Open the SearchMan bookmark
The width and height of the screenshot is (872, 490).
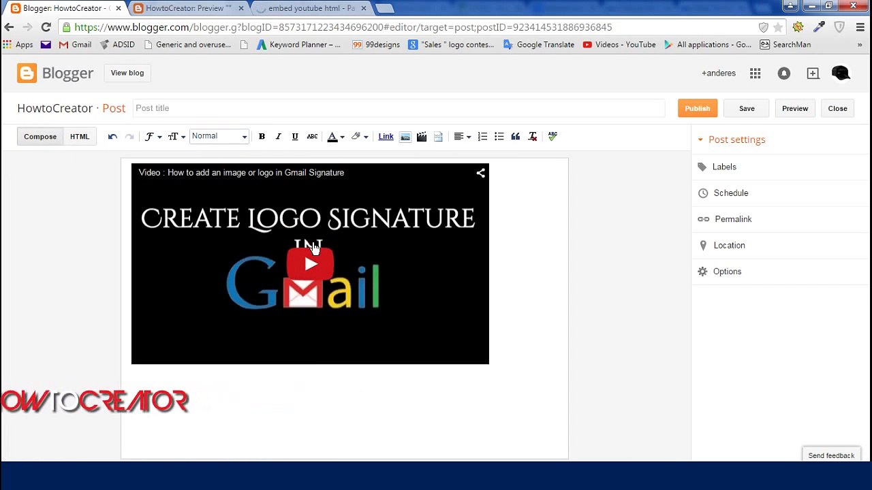point(785,45)
